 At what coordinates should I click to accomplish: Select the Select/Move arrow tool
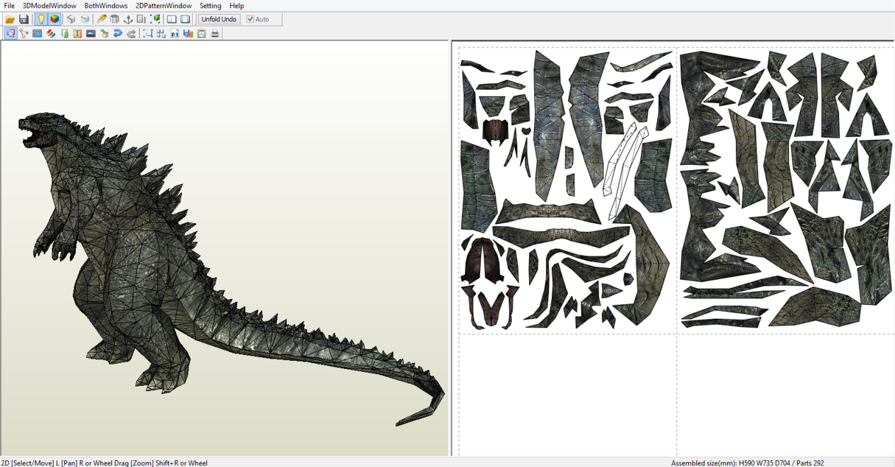(x=10, y=34)
